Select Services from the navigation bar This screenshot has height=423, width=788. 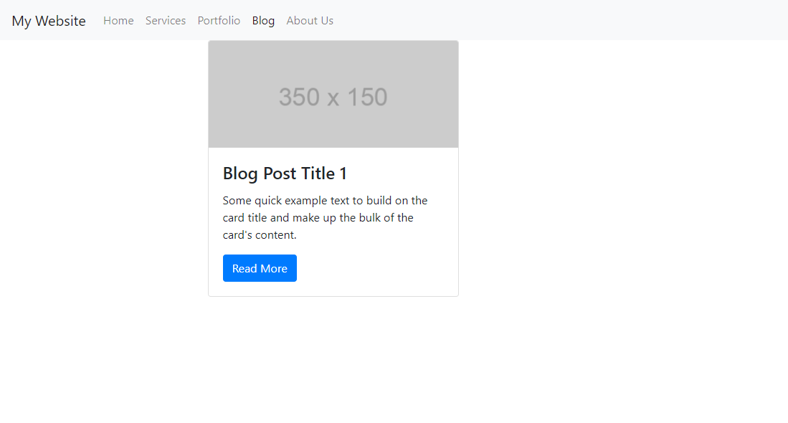[166, 21]
